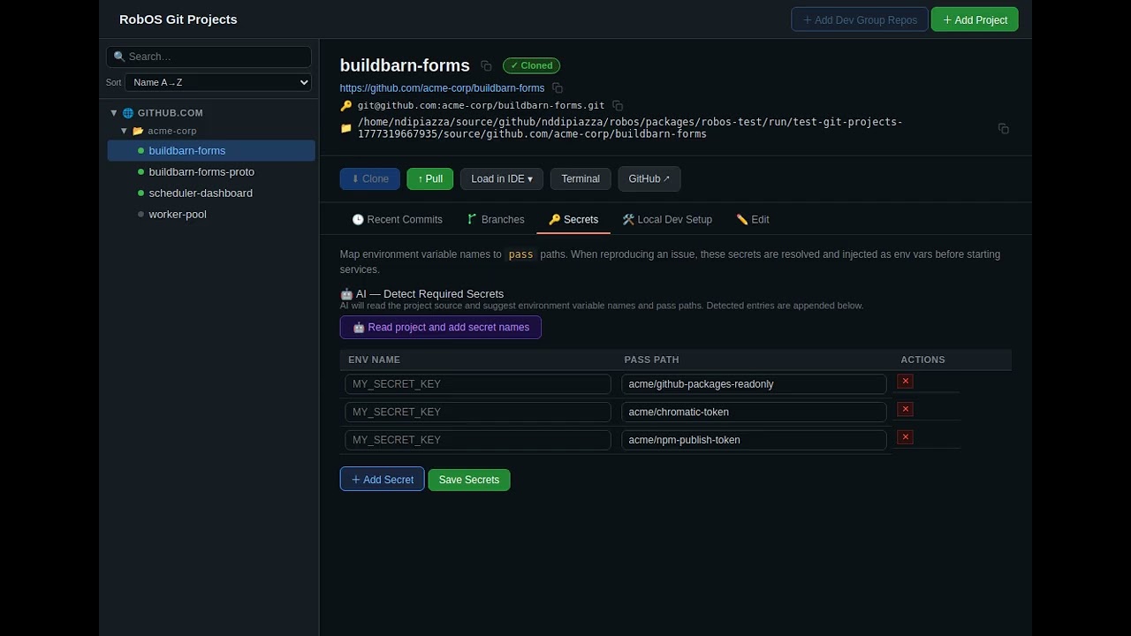Pull latest changes with Pull button
This screenshot has height=636, width=1131.
coord(430,179)
